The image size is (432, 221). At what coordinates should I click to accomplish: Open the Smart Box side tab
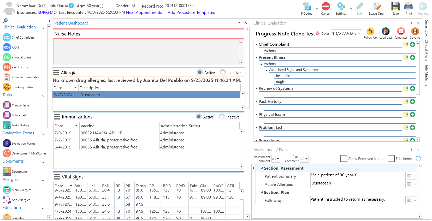pyautogui.click(x=427, y=28)
